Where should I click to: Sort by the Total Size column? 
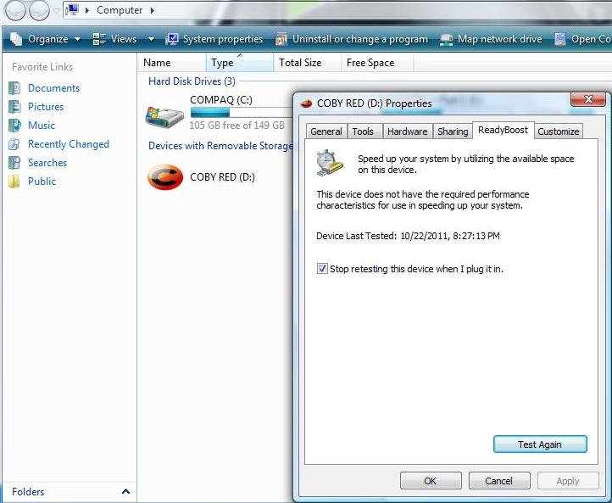click(x=307, y=63)
